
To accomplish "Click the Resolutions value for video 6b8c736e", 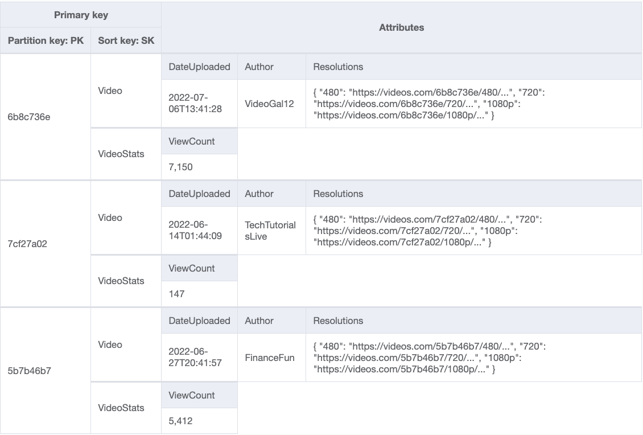I will pyautogui.click(x=430, y=104).
